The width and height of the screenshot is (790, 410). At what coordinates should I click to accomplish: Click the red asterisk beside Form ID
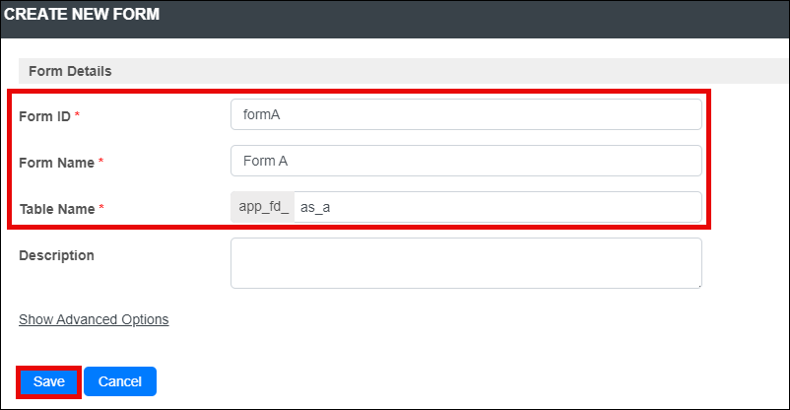tap(77, 114)
